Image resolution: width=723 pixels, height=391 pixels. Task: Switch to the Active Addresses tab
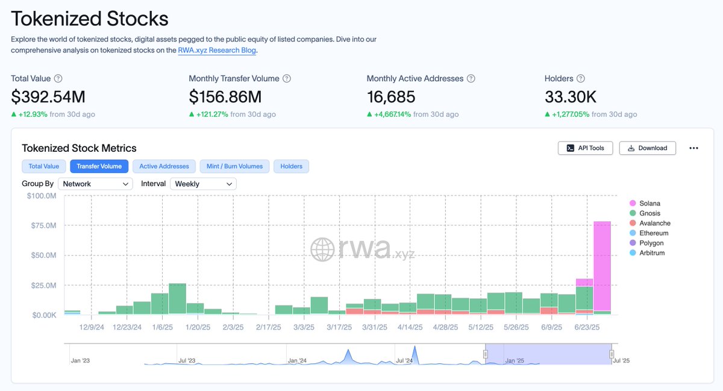[164, 166]
